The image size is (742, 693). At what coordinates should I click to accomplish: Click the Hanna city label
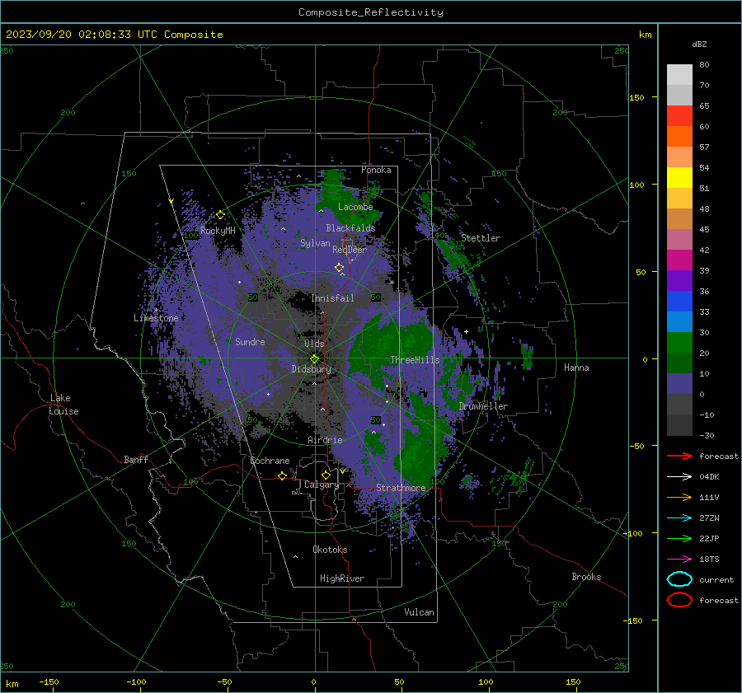pyautogui.click(x=576, y=368)
